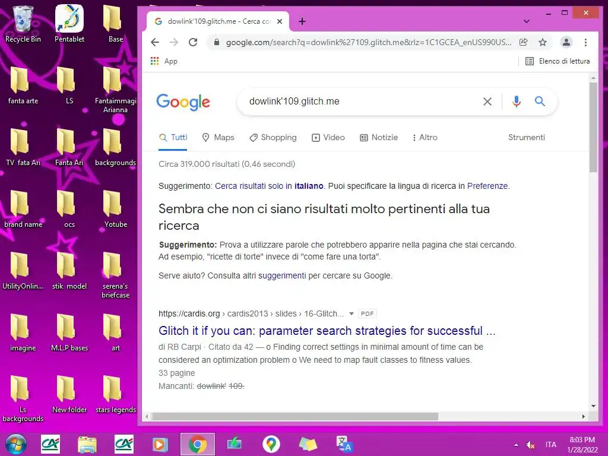This screenshot has width=608, height=456.
Task: Click the cardis.org result URL
Action: coord(251,313)
